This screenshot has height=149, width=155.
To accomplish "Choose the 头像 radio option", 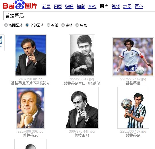I will 77,25.
